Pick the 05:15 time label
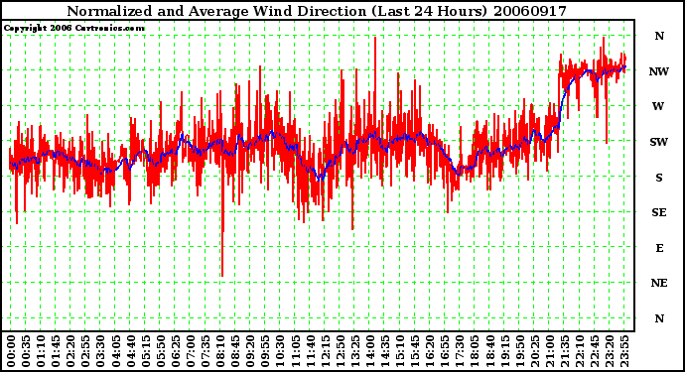The width and height of the screenshot is (685, 372). click(x=145, y=351)
